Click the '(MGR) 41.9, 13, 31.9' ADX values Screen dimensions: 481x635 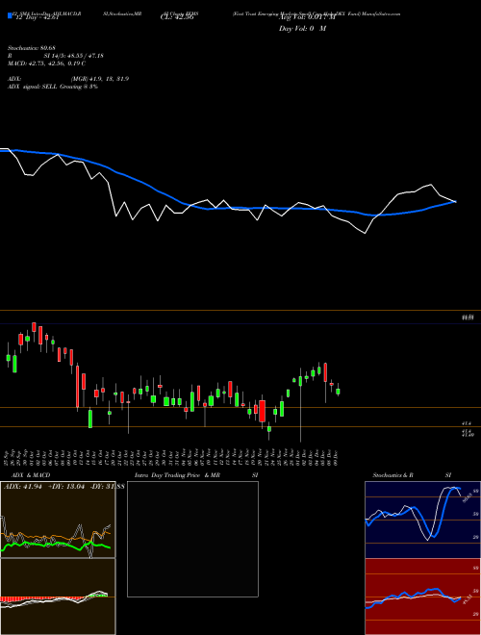pyautogui.click(x=100, y=79)
